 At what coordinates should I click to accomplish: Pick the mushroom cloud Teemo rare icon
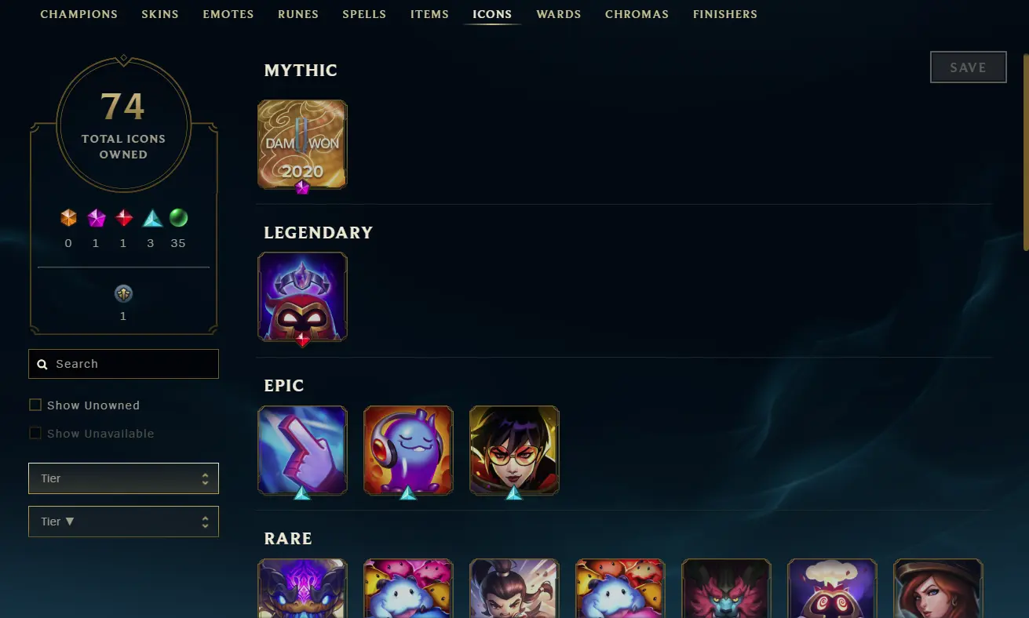pos(832,588)
